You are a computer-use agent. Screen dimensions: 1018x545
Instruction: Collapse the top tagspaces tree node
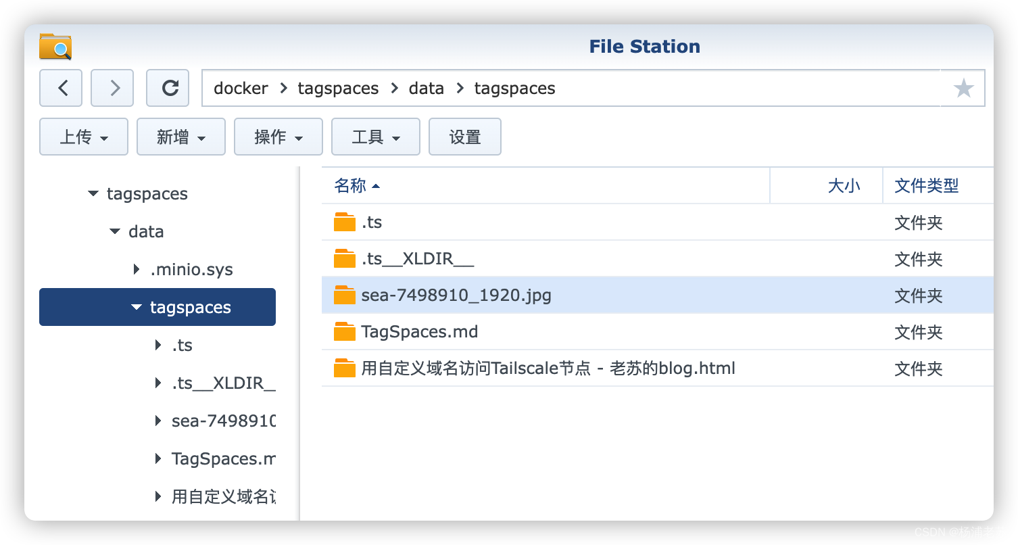[x=93, y=194]
